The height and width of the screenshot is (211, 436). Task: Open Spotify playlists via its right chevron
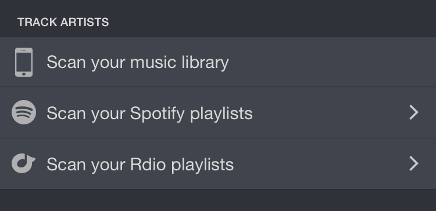pos(414,112)
